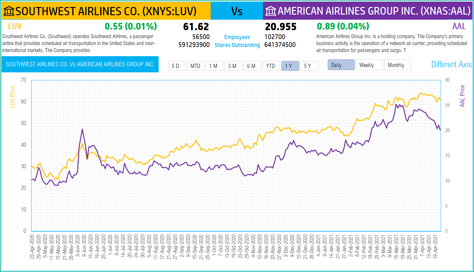
Task: Select the 1 Y time range
Action: [x=290, y=66]
